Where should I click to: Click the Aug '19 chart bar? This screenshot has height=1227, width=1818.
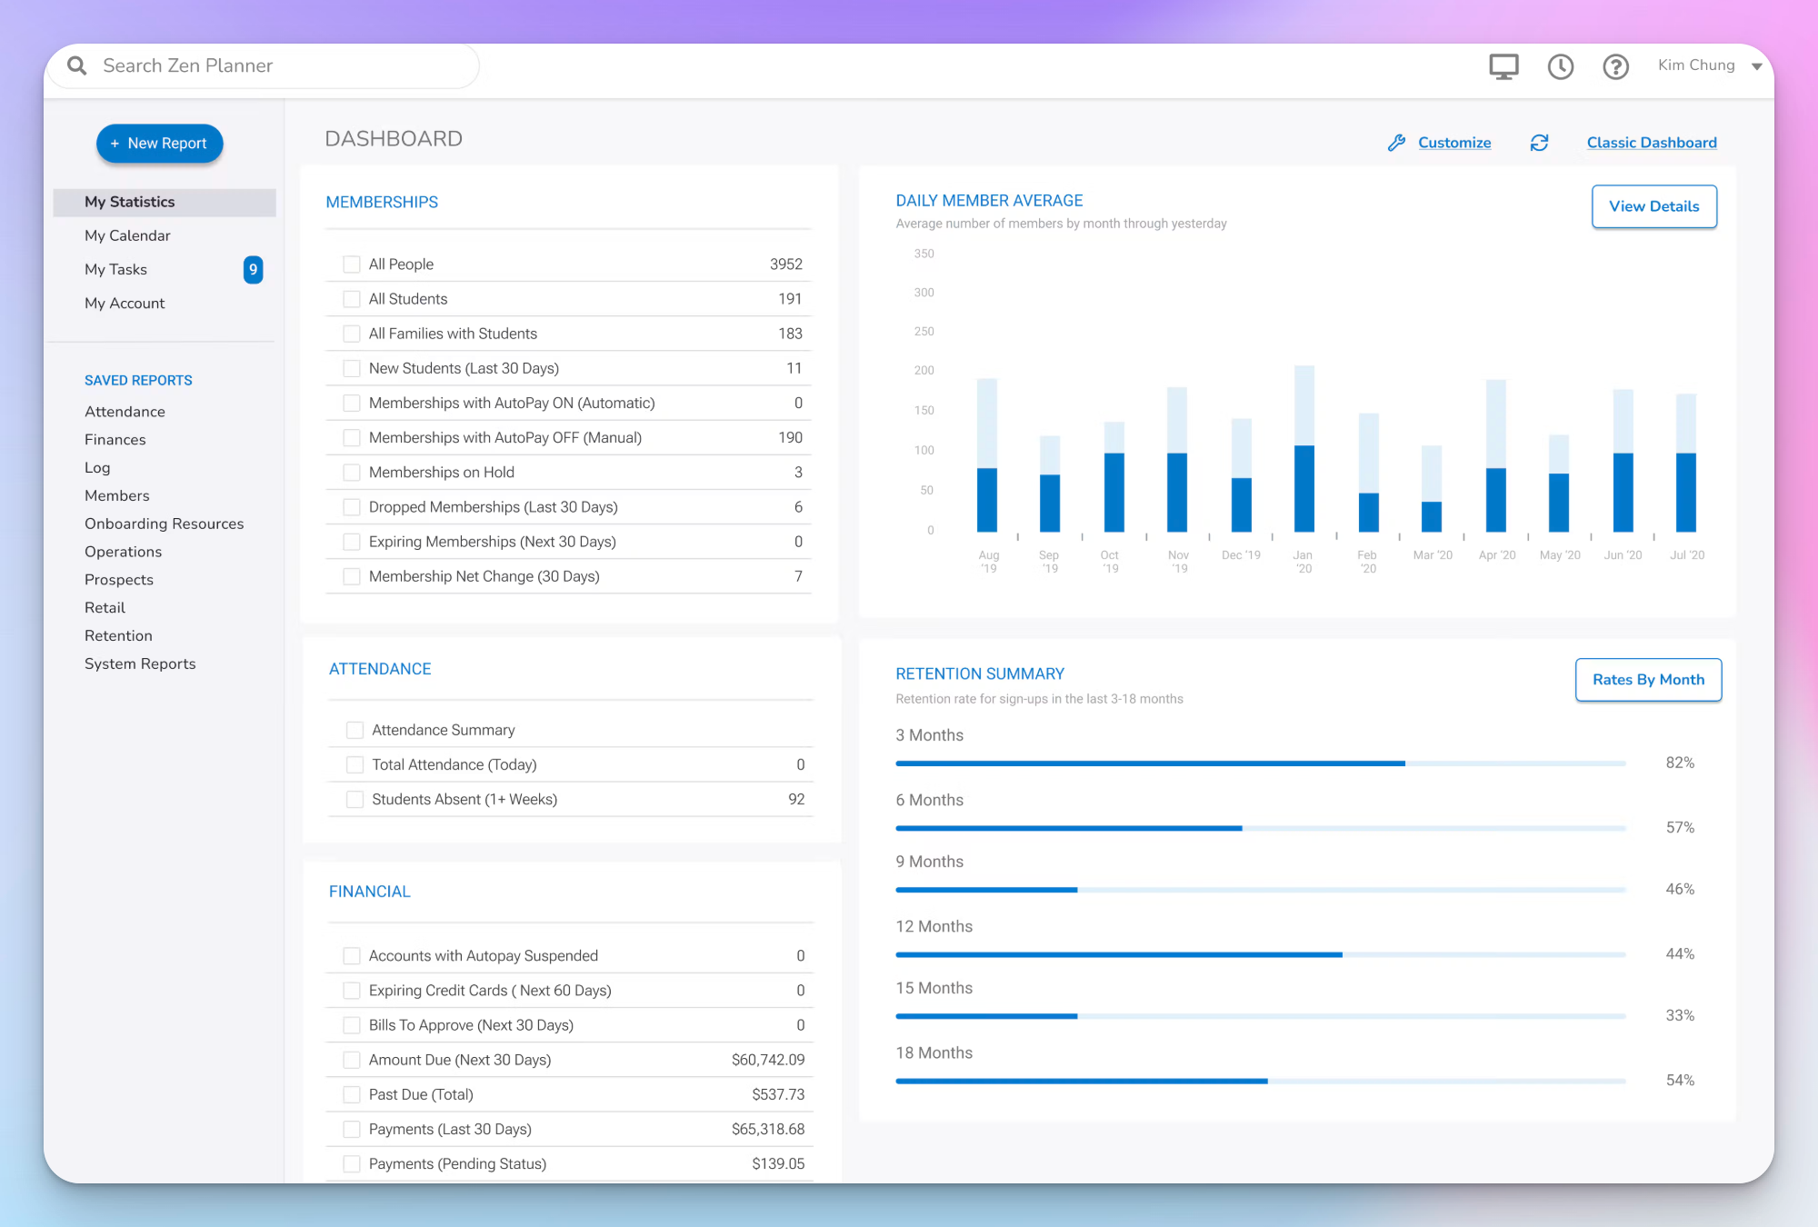[x=986, y=455]
